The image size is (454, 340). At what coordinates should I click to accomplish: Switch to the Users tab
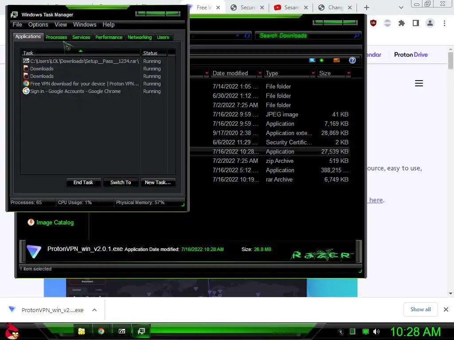coord(163,37)
